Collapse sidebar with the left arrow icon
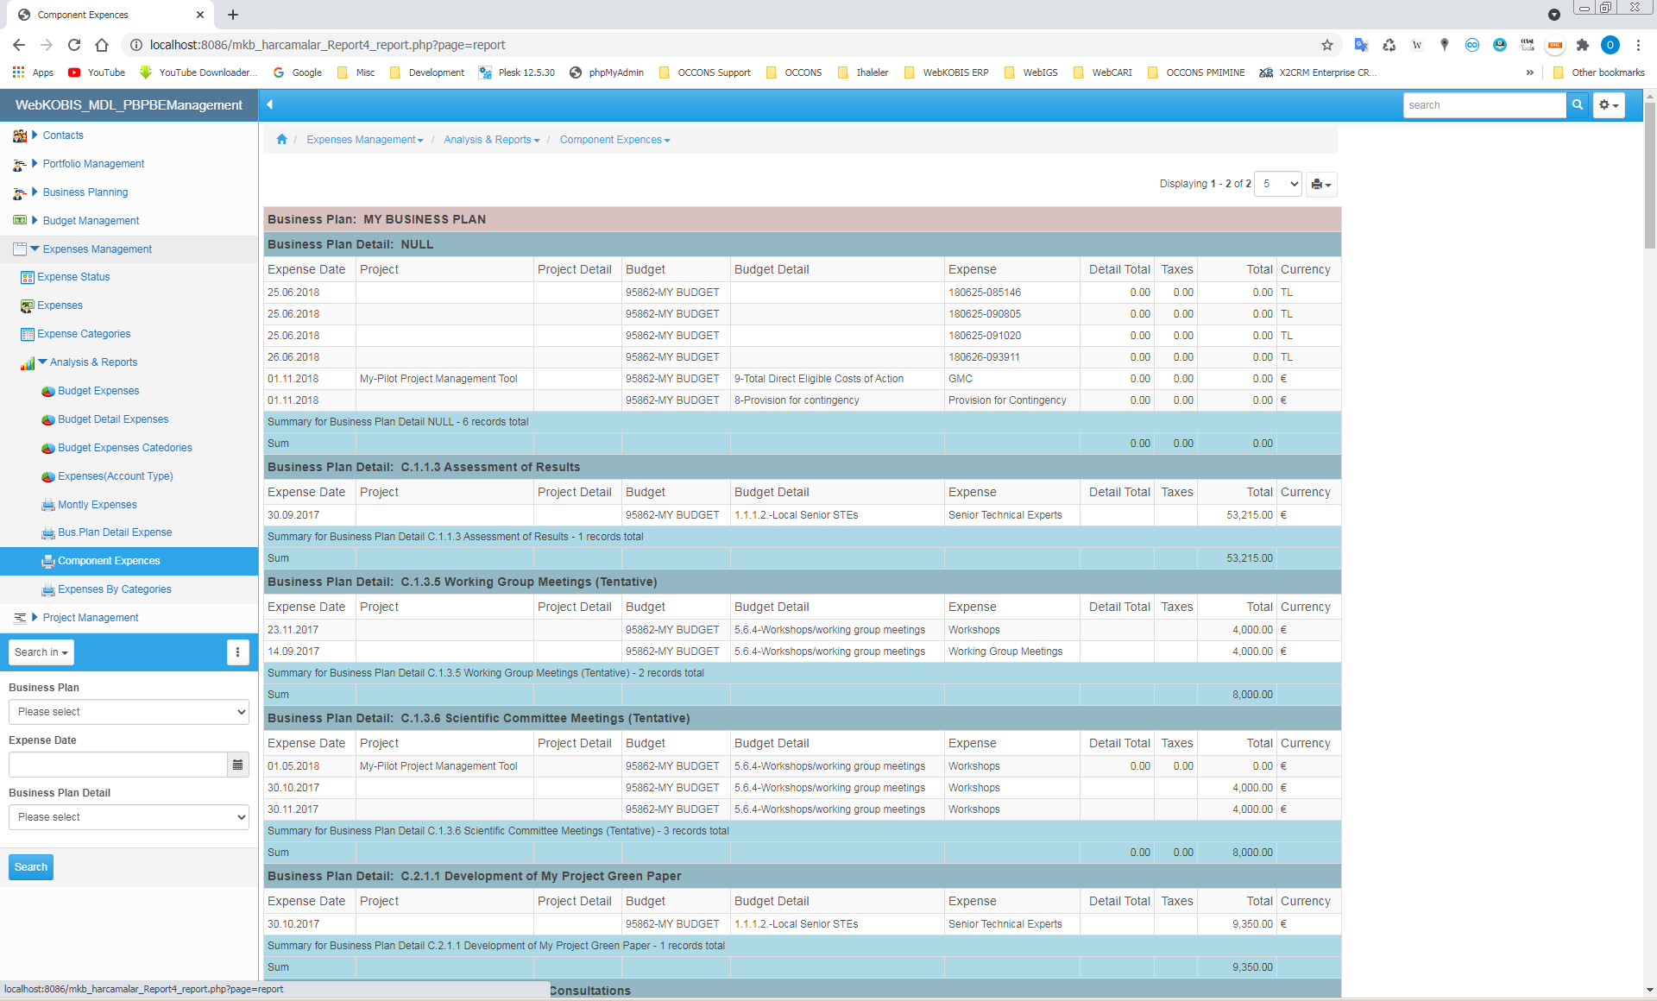 click(270, 104)
